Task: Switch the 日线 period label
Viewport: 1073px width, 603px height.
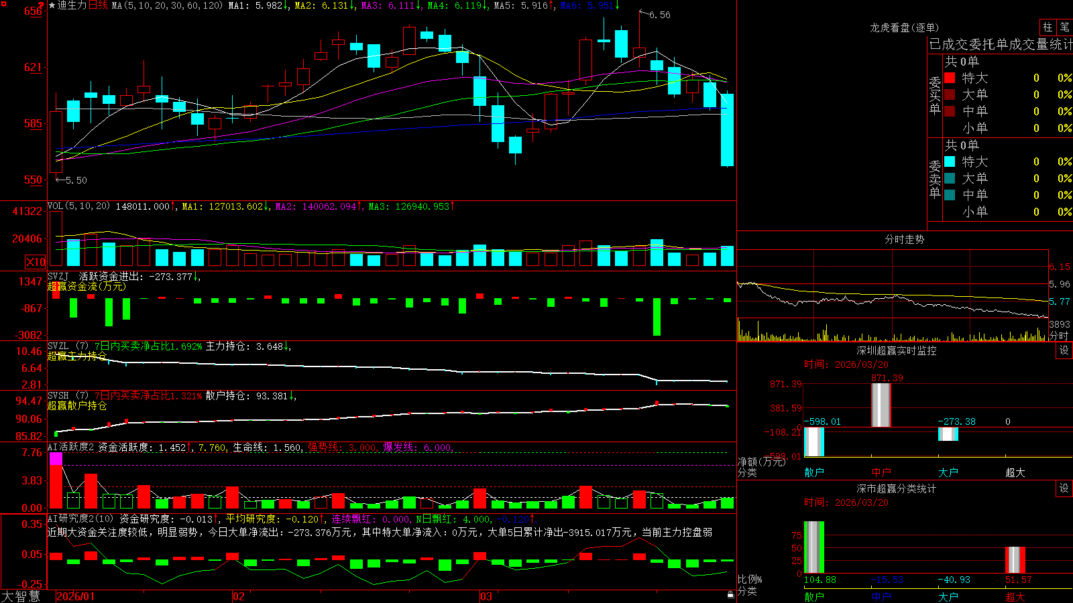Action: pyautogui.click(x=98, y=5)
